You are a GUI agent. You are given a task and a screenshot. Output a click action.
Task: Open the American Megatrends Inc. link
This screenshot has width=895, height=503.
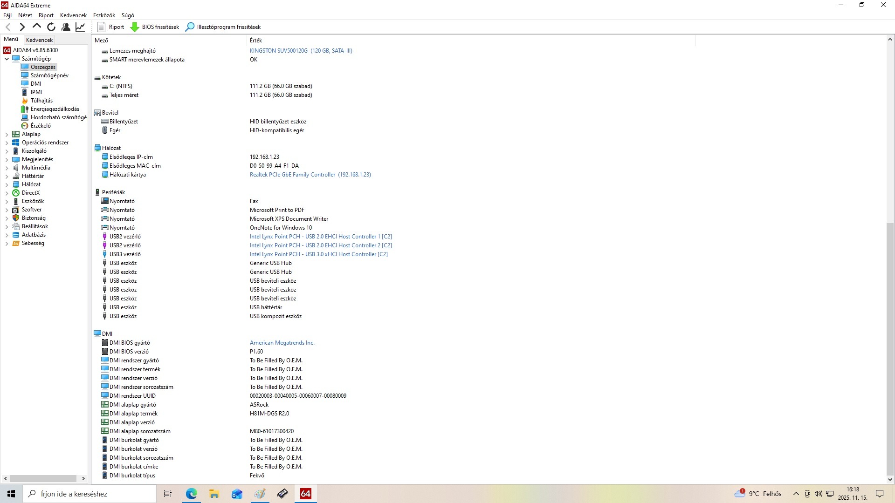(282, 343)
